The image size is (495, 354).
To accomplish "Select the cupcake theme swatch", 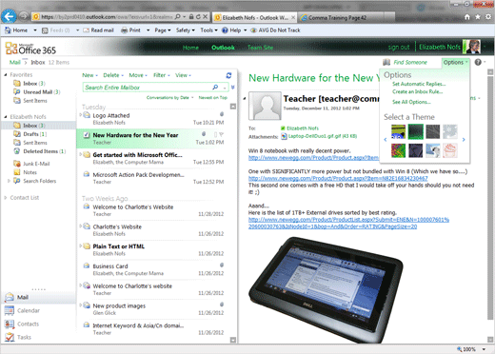I will coord(450,150).
